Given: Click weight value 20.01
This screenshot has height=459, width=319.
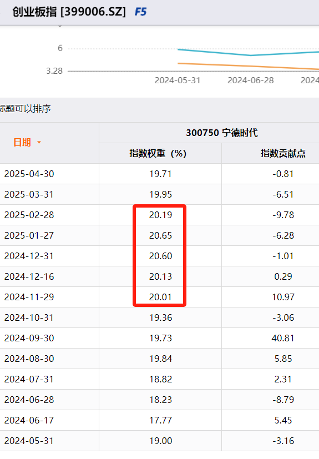Looking at the screenshot, I should 160,297.
